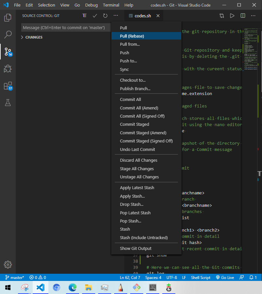Run the file with play icon
The height and width of the screenshot is (294, 262).
(x=232, y=16)
